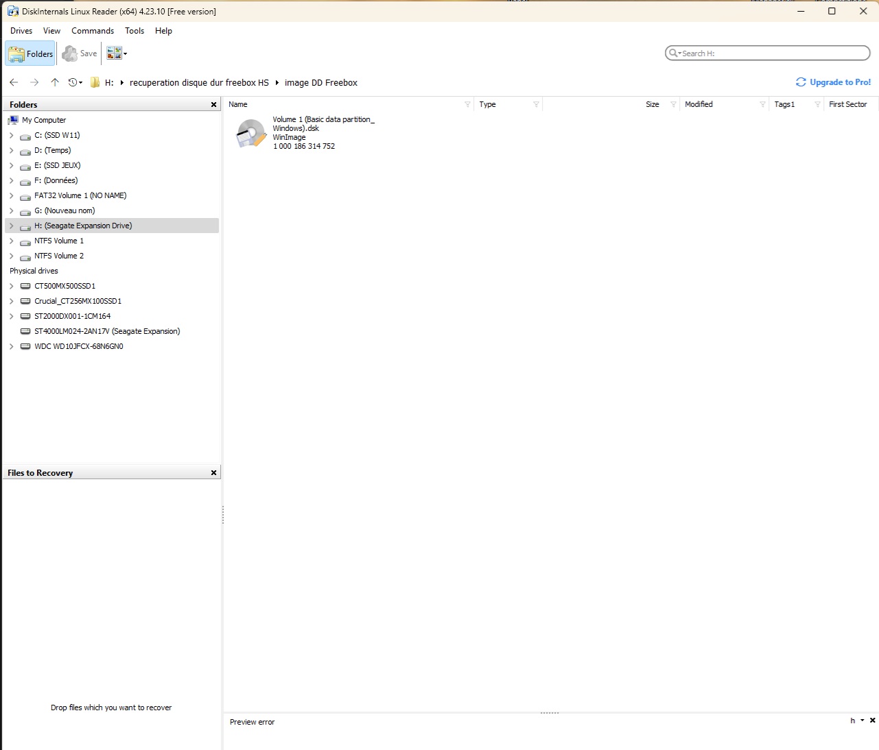Click the NTFS Volume 1 drive icon
Image resolution: width=879 pixels, height=750 pixels.
point(25,241)
